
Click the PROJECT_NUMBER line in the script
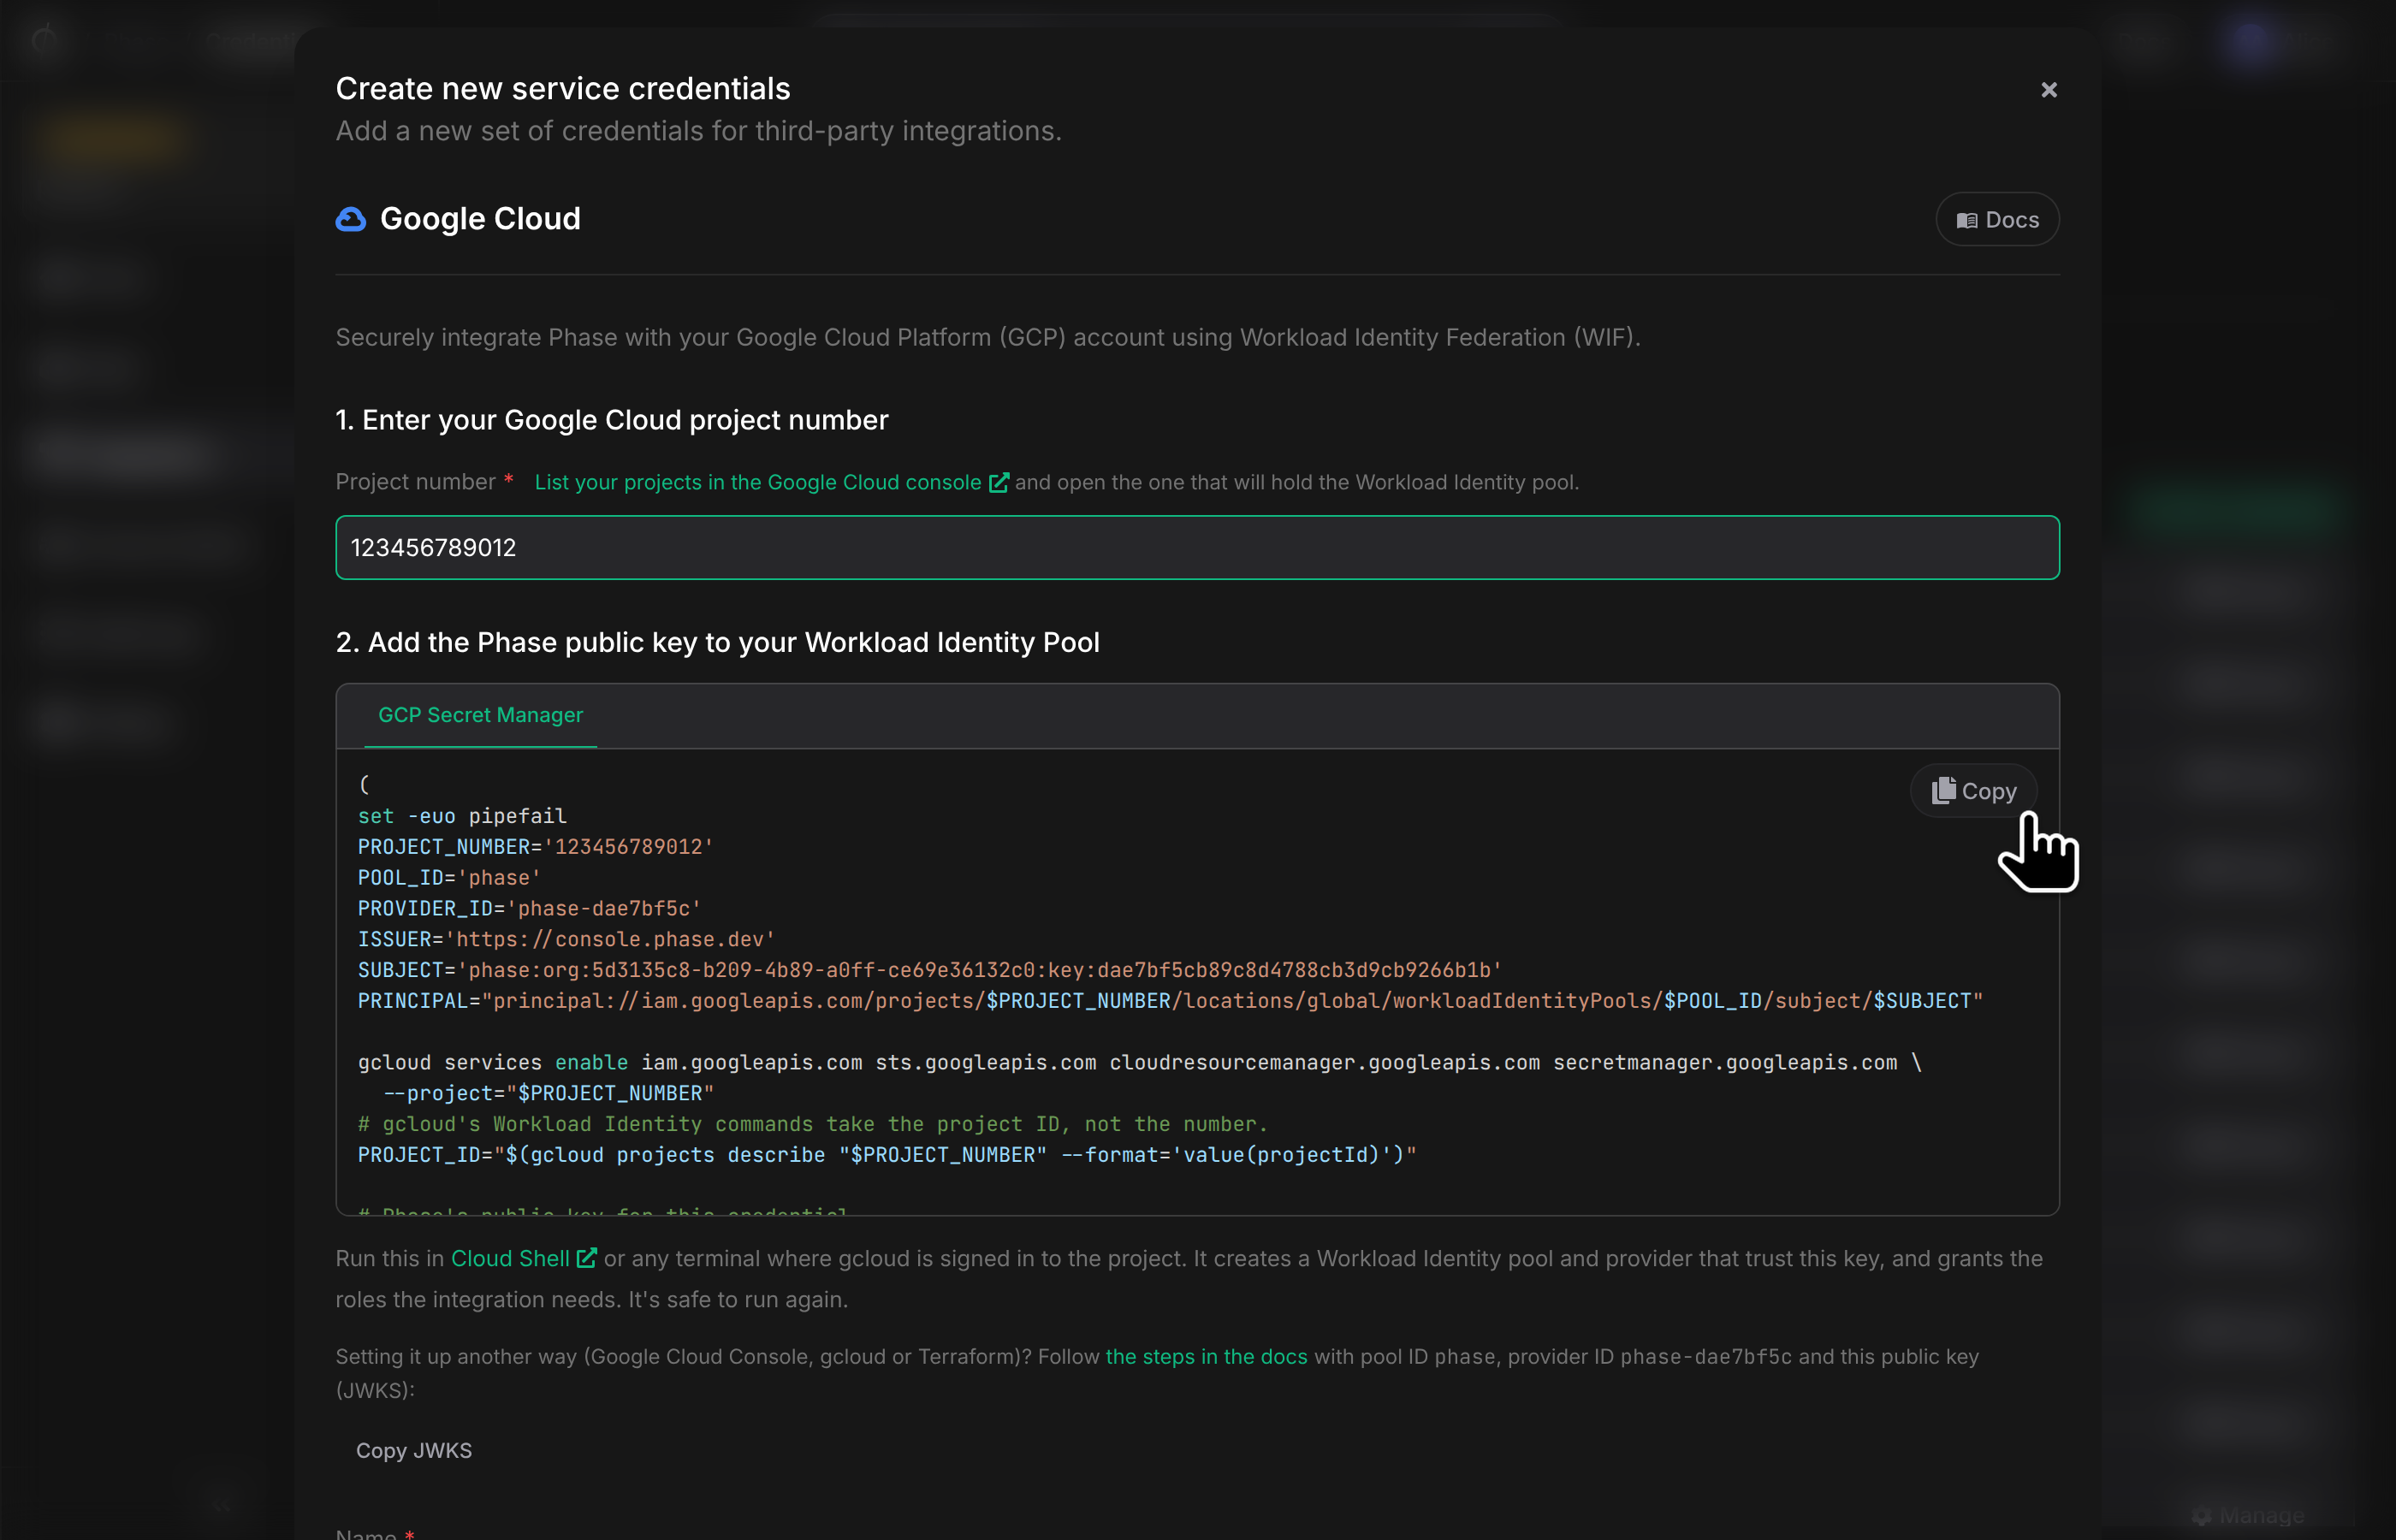535,846
